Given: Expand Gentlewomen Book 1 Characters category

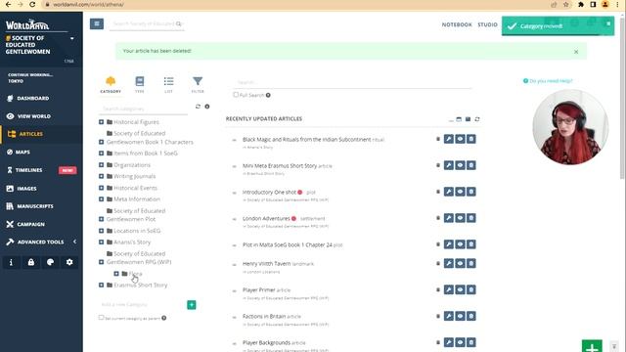Looking at the screenshot, I should (x=102, y=142).
